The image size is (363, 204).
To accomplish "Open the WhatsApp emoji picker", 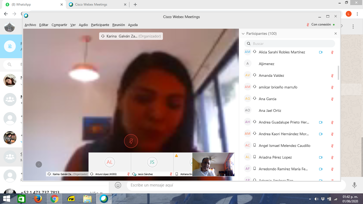I will tap(118, 185).
